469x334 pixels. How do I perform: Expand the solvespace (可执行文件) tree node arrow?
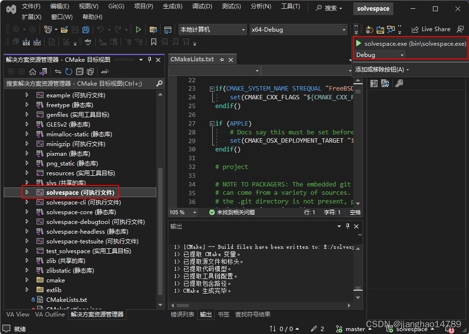pos(27,192)
